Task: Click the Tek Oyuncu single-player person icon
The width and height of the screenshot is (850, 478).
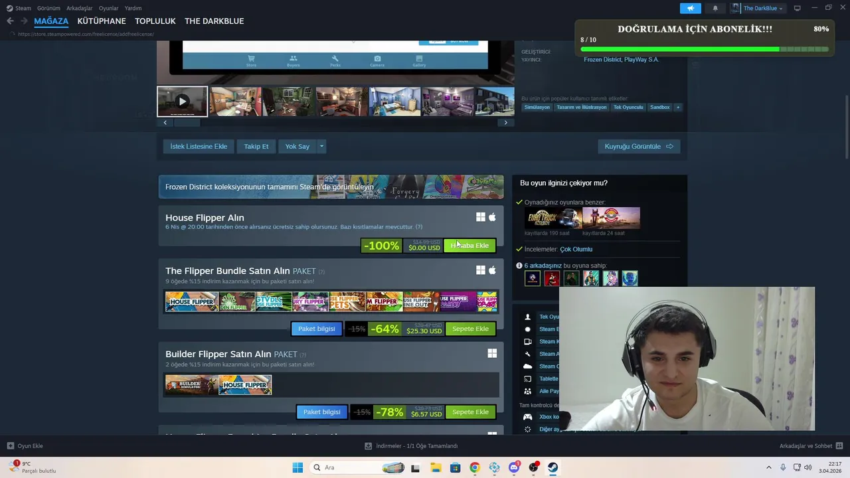Action: tap(527, 317)
